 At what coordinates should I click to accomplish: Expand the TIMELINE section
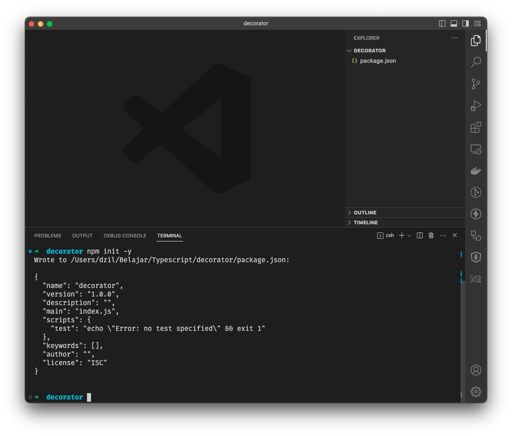click(x=405, y=223)
